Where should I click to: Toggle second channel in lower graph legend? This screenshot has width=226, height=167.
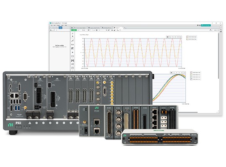point(191,75)
